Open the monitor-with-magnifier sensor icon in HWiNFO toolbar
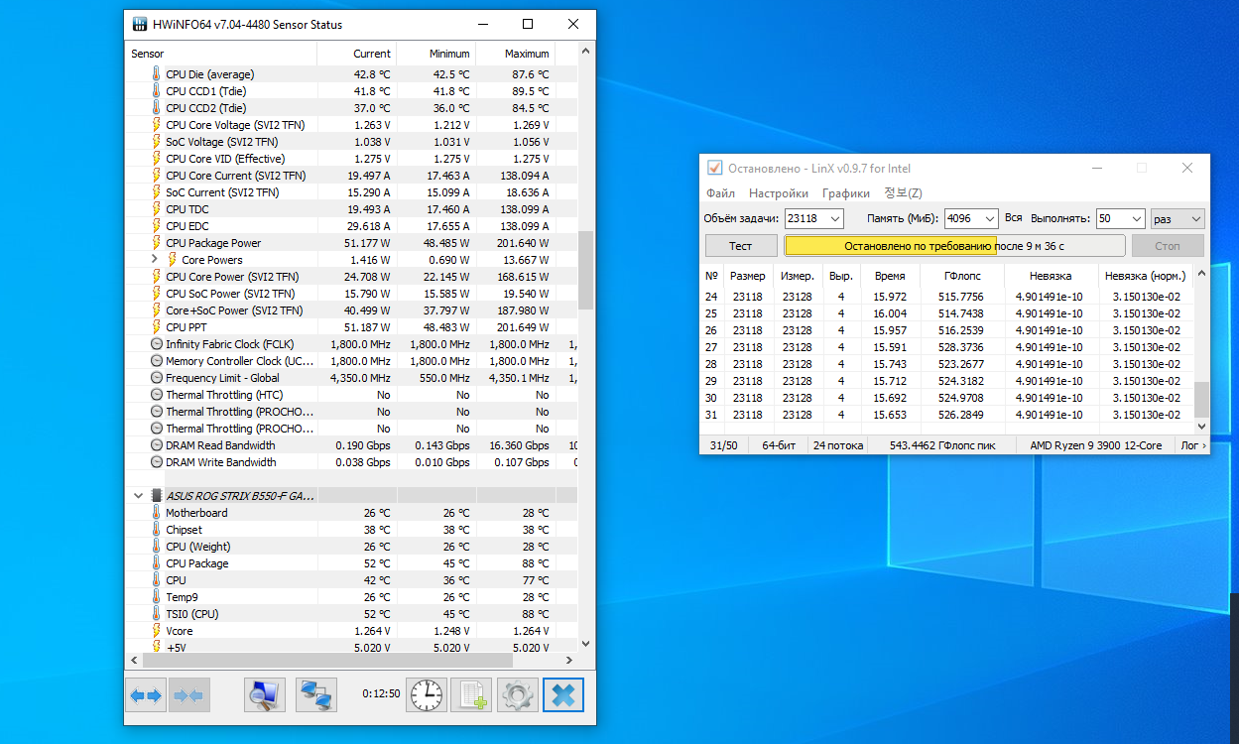Screen dimensions: 1239x744 click(265, 695)
